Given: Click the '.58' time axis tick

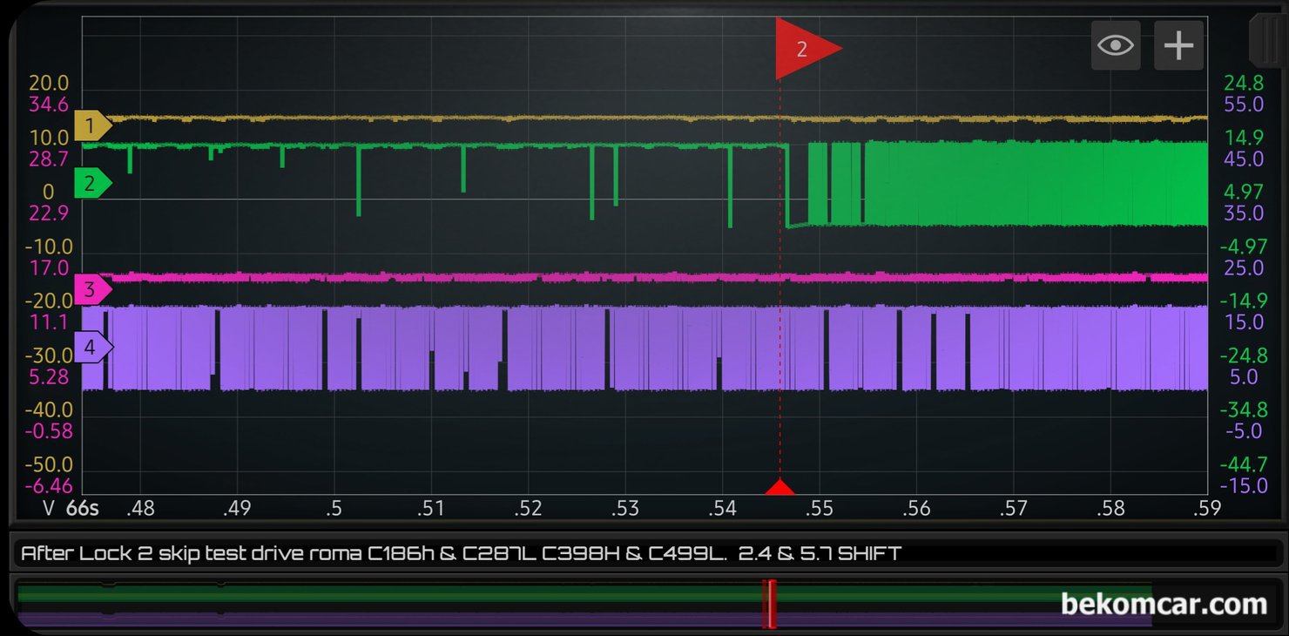Looking at the screenshot, I should (1111, 509).
